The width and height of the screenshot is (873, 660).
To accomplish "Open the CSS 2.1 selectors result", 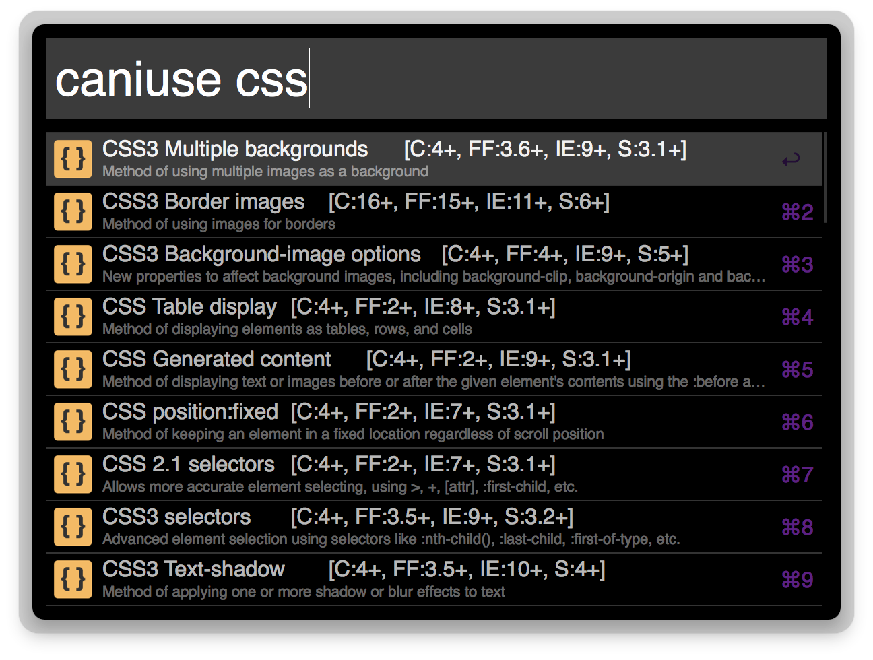I will click(x=434, y=474).
